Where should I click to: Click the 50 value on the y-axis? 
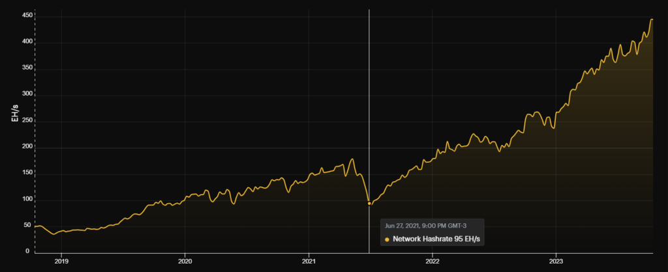coord(26,225)
